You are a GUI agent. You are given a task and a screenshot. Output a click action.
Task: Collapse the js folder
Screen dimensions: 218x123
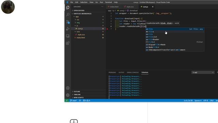click(89, 26)
